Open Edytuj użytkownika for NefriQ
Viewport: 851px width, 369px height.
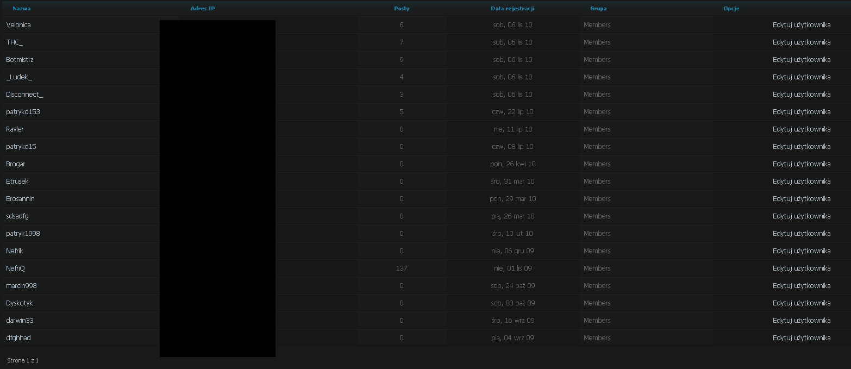pos(802,268)
